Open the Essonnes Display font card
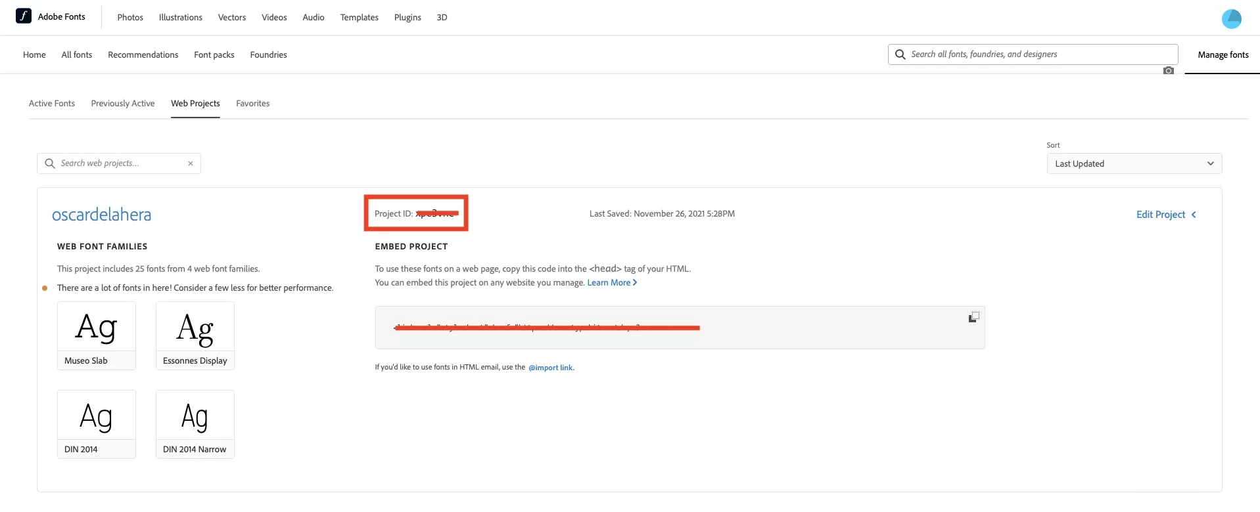Screen dimensions: 1260x512 195,335
